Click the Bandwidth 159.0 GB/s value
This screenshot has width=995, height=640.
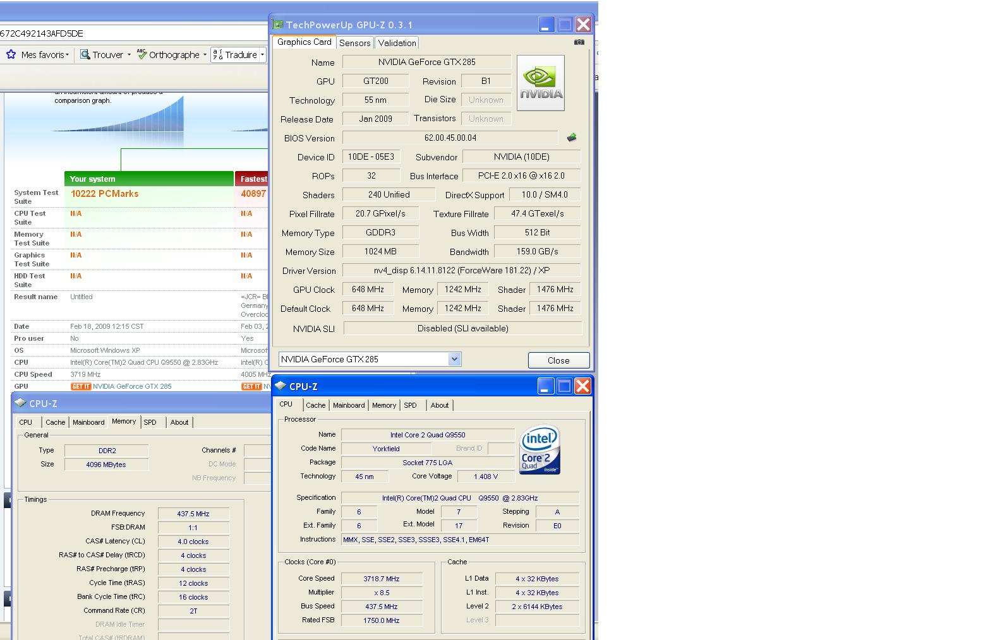(538, 251)
